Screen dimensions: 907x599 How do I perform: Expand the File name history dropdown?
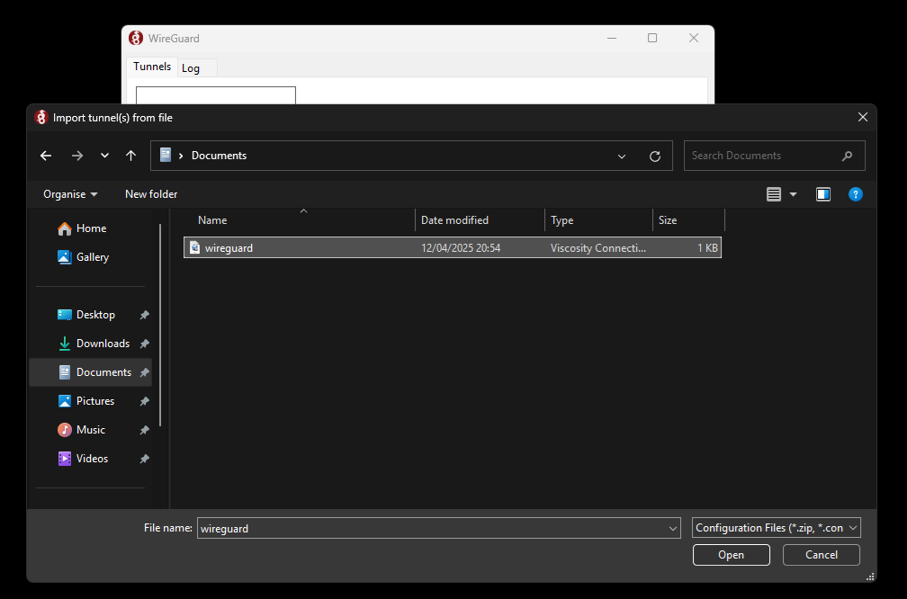point(673,529)
